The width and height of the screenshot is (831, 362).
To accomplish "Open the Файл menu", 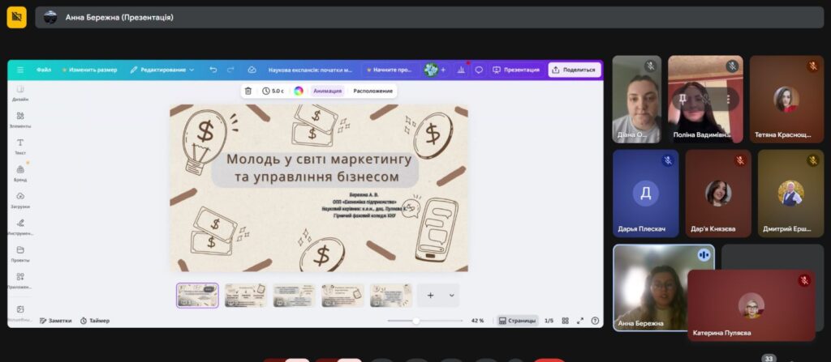I will [44, 70].
